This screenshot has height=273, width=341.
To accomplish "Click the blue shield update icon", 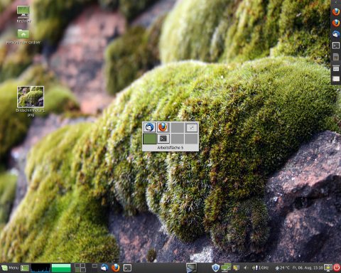I will tap(215, 268).
